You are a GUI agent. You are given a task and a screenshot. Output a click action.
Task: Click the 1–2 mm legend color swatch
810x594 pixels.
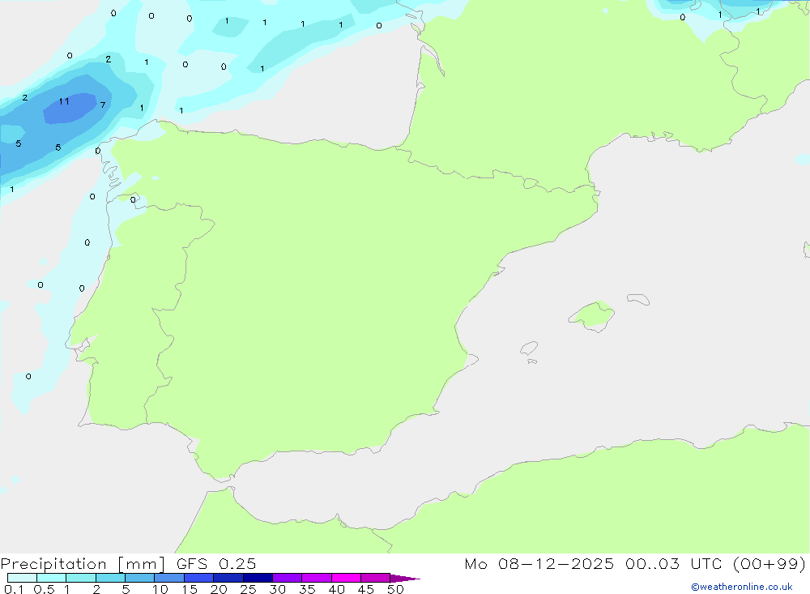pyautogui.click(x=81, y=578)
